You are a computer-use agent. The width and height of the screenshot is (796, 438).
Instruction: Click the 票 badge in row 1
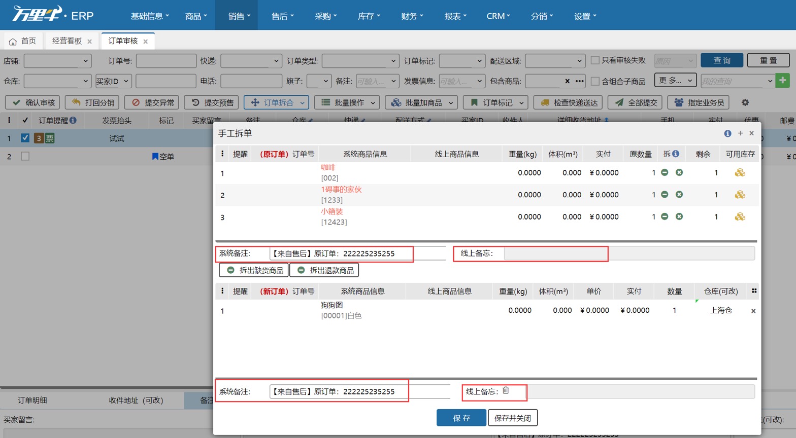pos(49,138)
